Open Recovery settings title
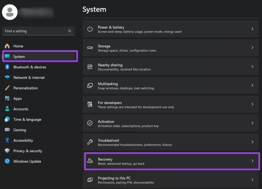This screenshot has width=262, height=189. tap(105, 159)
